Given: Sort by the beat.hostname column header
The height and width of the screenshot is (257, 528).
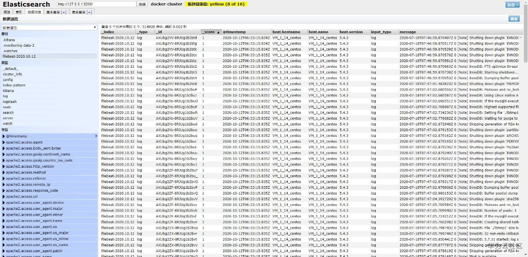Looking at the screenshot, I should point(289,32).
